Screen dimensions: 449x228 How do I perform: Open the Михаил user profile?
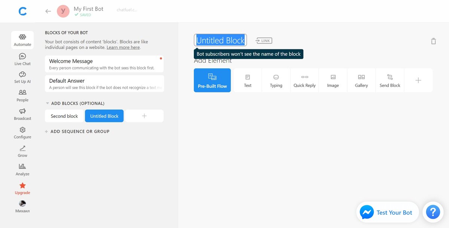pos(22,207)
